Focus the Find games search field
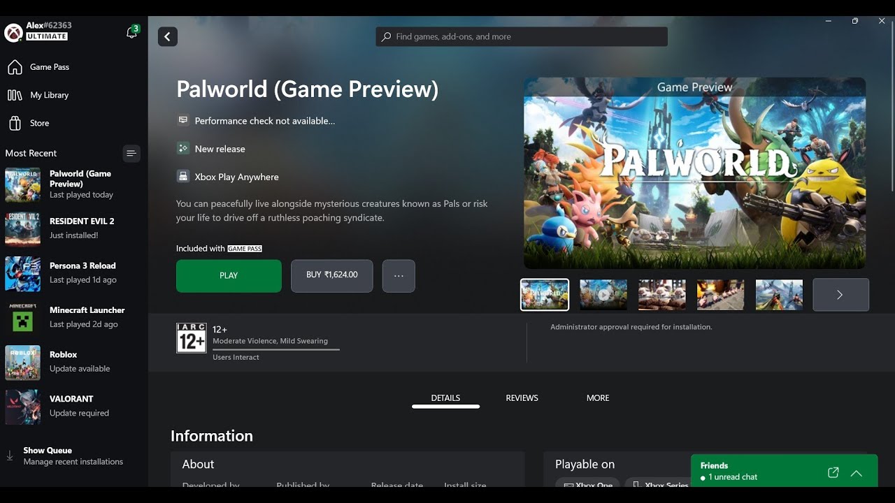895x503 pixels. coord(522,36)
